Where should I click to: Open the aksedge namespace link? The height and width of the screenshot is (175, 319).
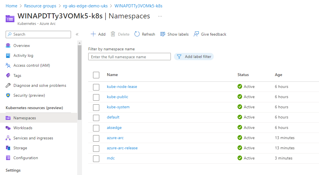coord(114,128)
